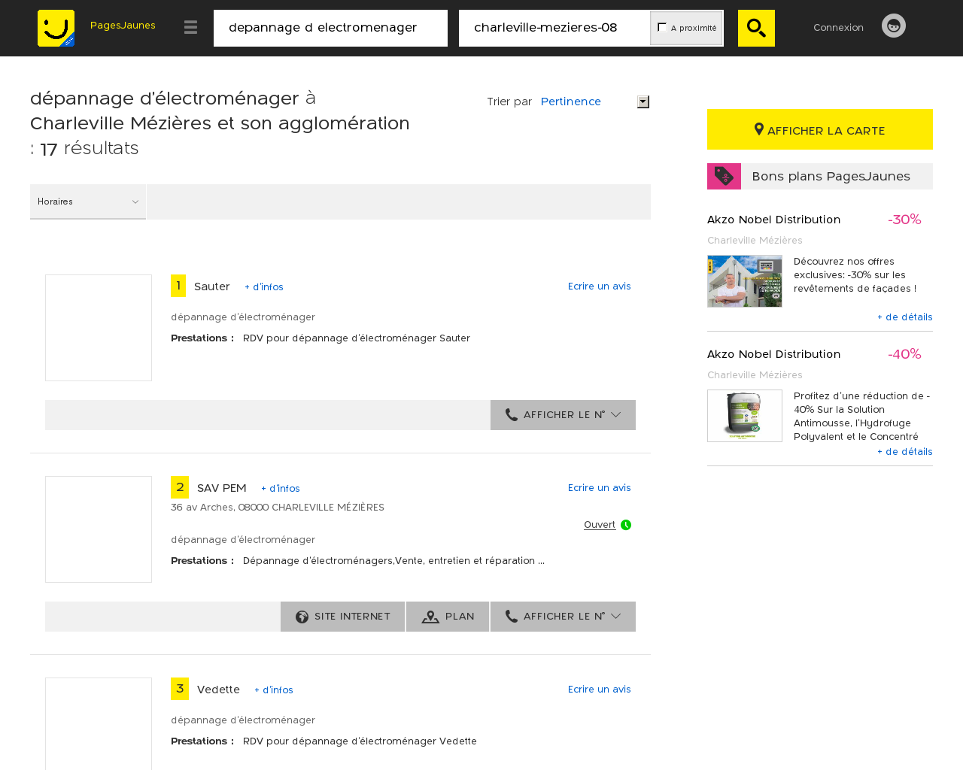This screenshot has height=770, width=963.
Task: Click the '-30%' discount label
Action: (904, 220)
